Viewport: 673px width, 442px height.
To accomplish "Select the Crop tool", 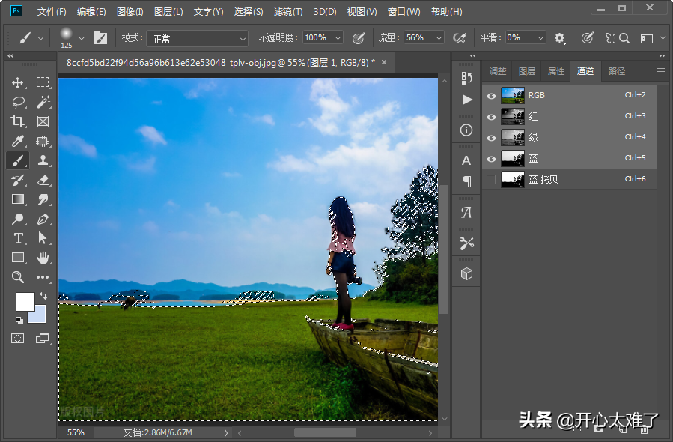I will 18,121.
